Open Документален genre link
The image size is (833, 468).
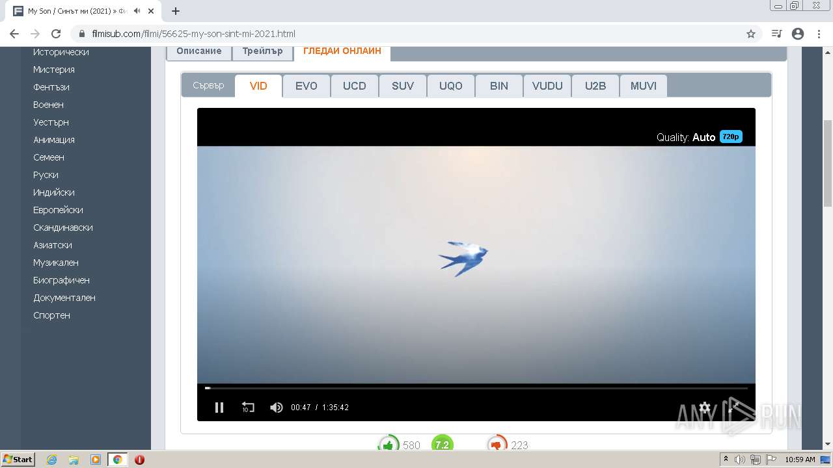64,298
